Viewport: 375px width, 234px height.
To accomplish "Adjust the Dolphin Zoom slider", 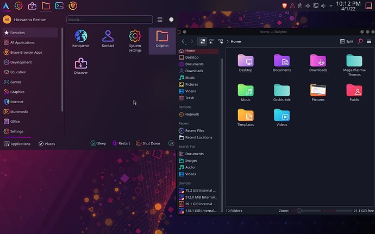I will pos(306,211).
